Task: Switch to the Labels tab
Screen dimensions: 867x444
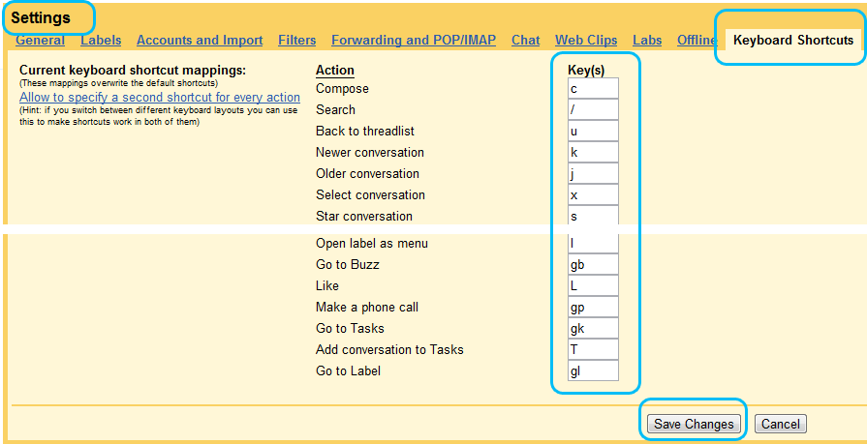Action: click(101, 41)
